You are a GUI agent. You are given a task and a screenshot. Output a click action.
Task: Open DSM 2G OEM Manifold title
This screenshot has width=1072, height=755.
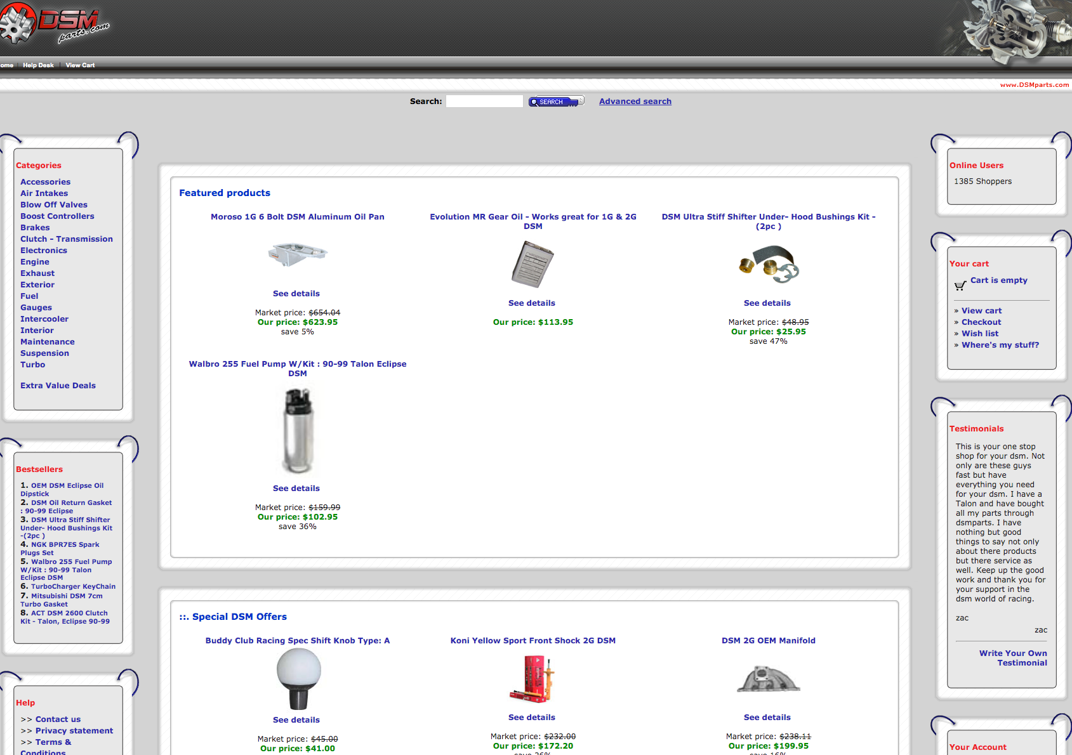(x=769, y=641)
